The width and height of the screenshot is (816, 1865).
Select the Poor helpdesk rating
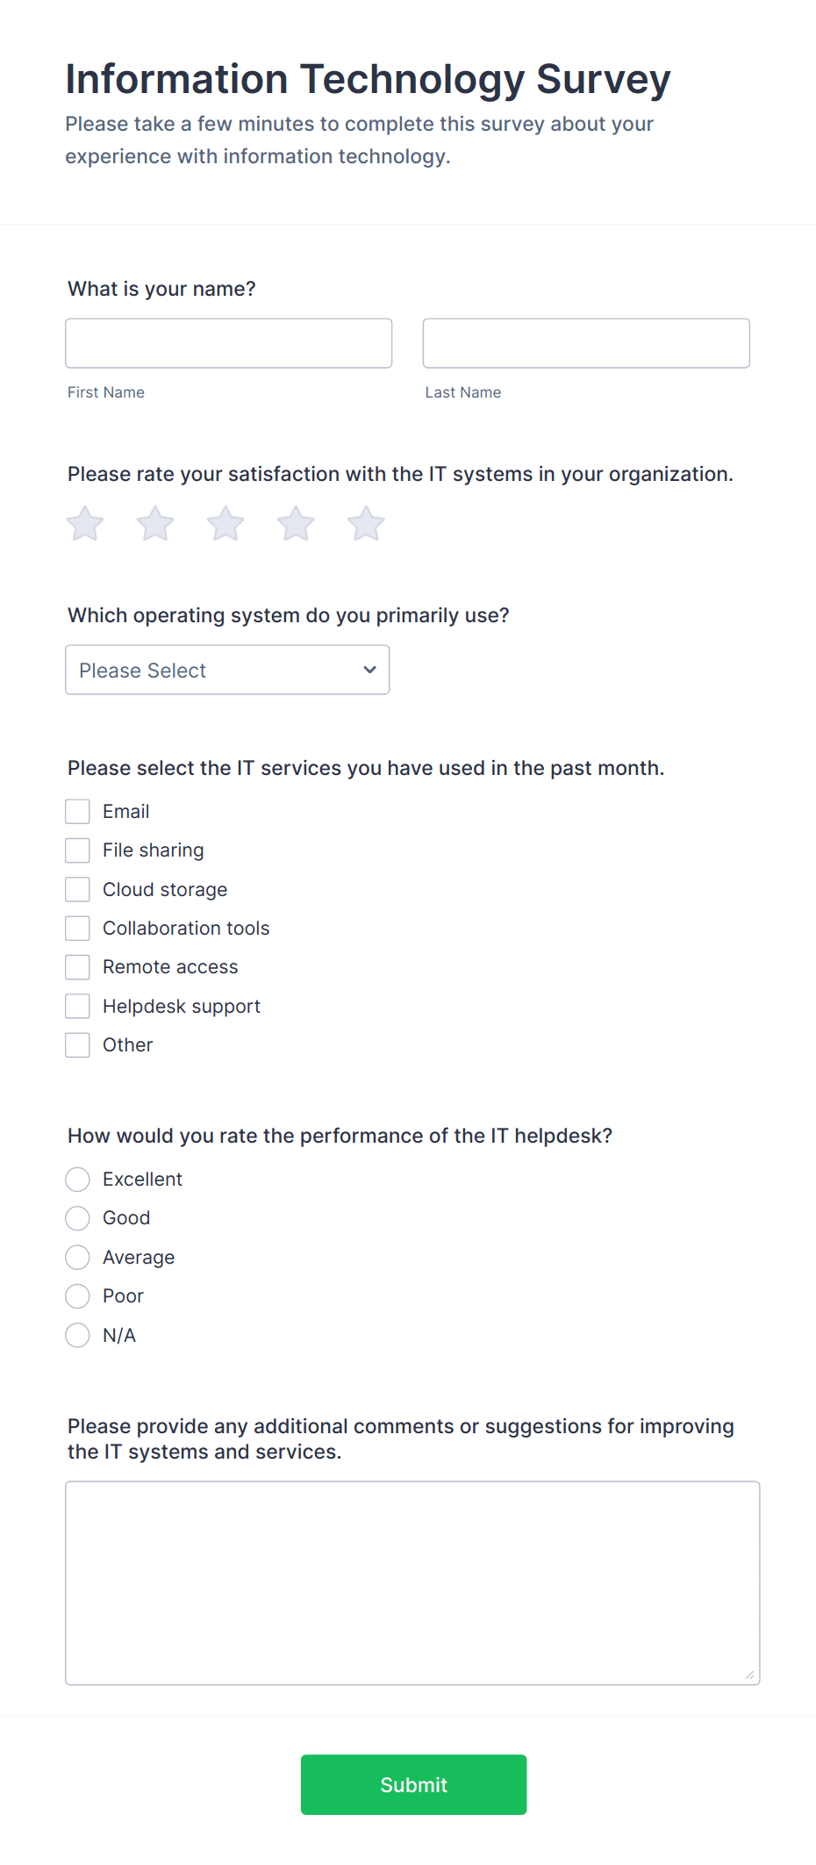tap(77, 1296)
